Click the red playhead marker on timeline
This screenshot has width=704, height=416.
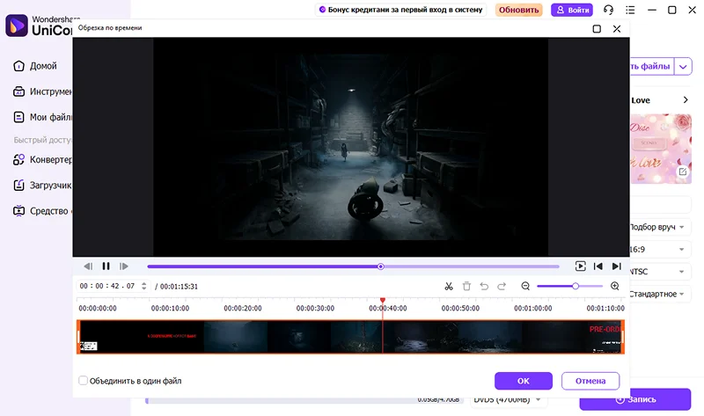click(383, 300)
